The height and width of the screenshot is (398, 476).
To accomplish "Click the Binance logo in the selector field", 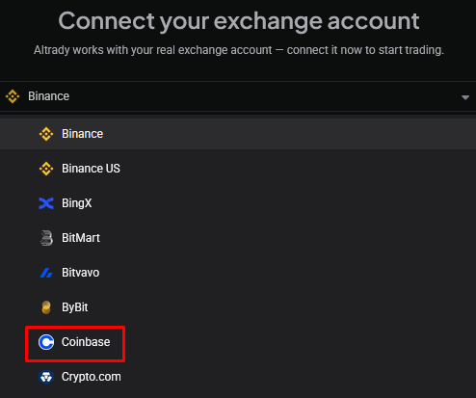I will pyautogui.click(x=13, y=96).
